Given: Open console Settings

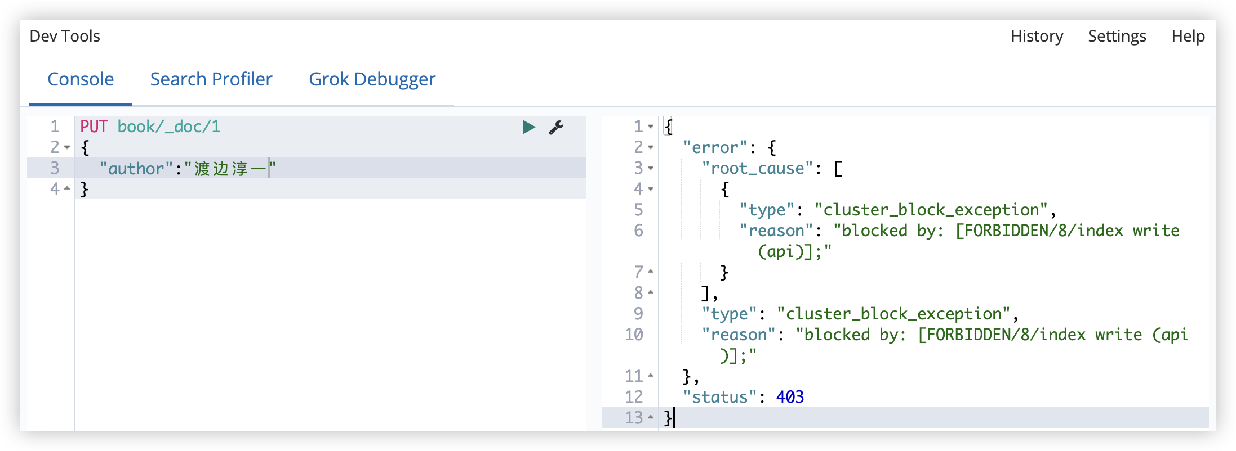Looking at the screenshot, I should point(1117,37).
